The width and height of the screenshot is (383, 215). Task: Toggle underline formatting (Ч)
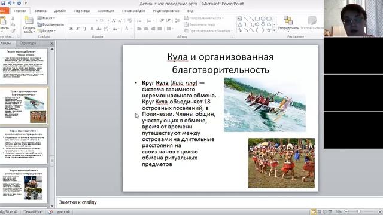85,29
